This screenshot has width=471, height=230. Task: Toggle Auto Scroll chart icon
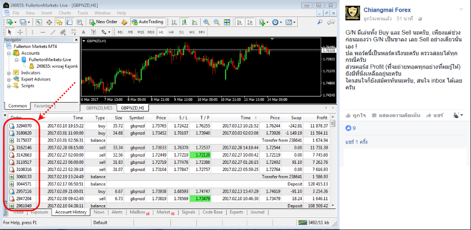pos(240,22)
